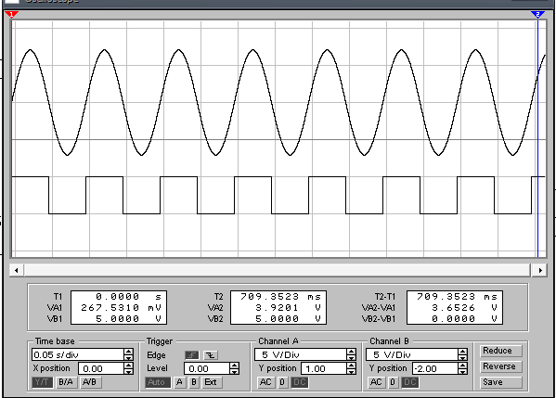
Task: Set Channel A coupling to AC
Action: (265, 382)
